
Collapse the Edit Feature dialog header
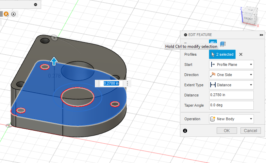coord(185,35)
